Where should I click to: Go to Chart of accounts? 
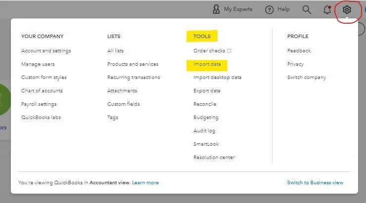(x=42, y=91)
